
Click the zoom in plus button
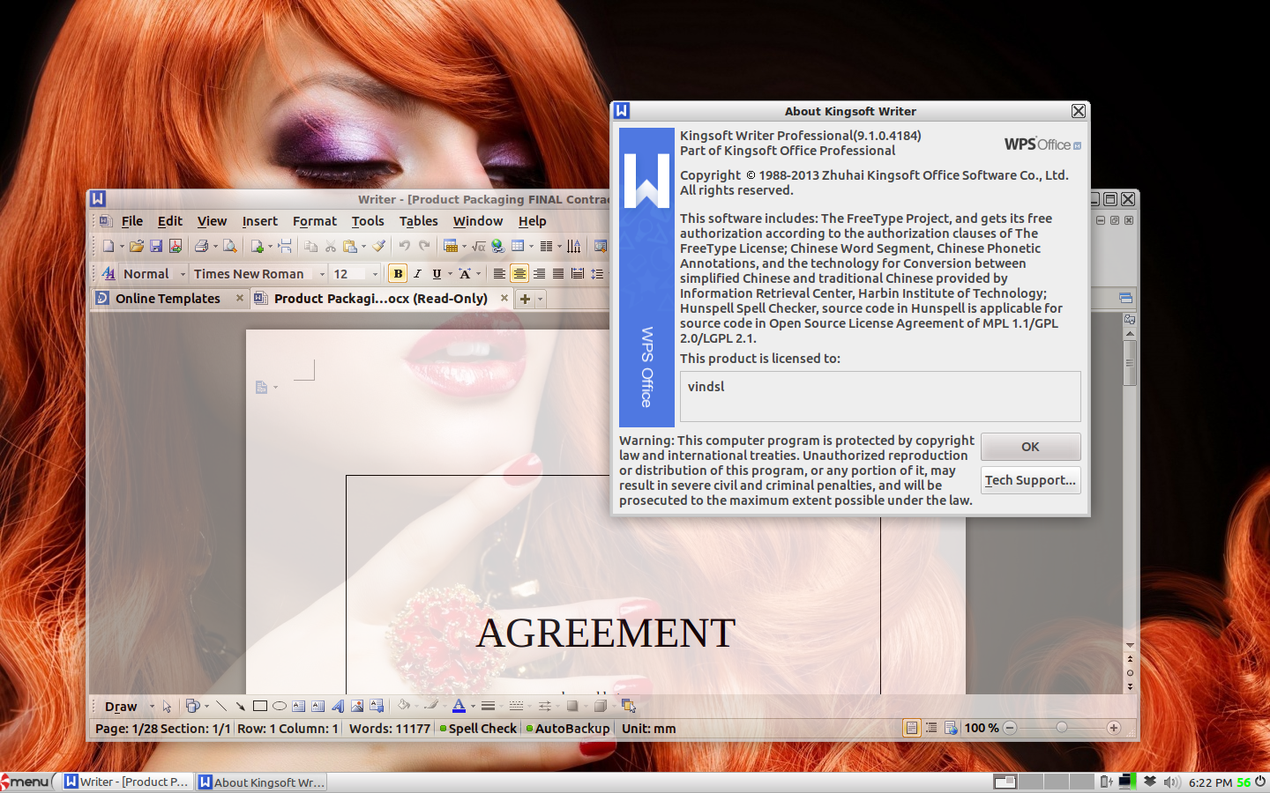1114,728
